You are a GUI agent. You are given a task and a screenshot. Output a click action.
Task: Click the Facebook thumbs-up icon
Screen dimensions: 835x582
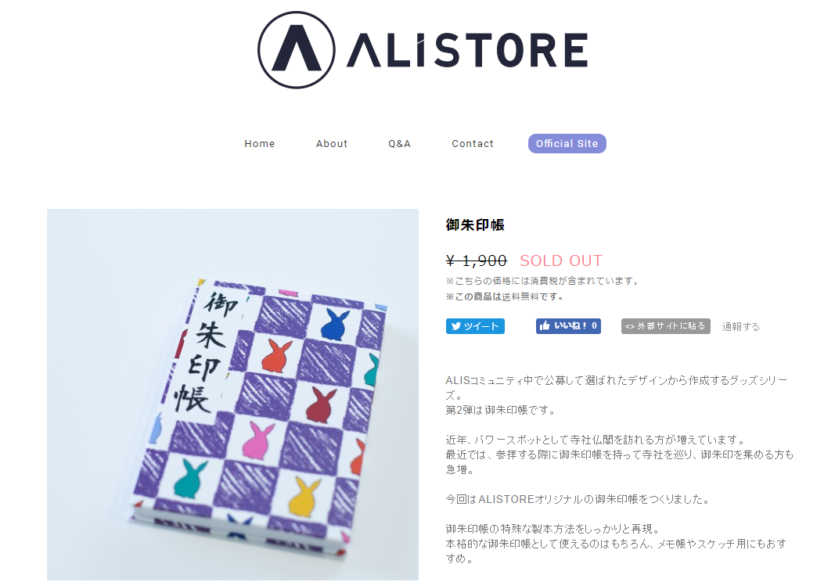pyautogui.click(x=544, y=325)
